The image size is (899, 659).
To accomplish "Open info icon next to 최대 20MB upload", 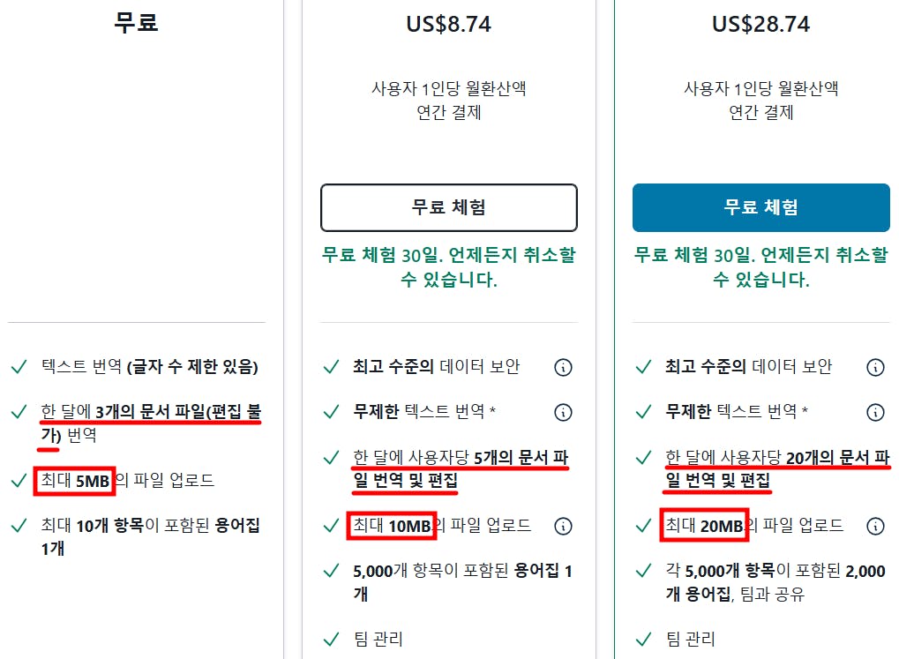I will (875, 527).
